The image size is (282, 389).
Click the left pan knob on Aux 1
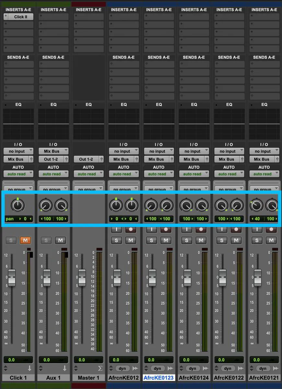(x=45, y=205)
